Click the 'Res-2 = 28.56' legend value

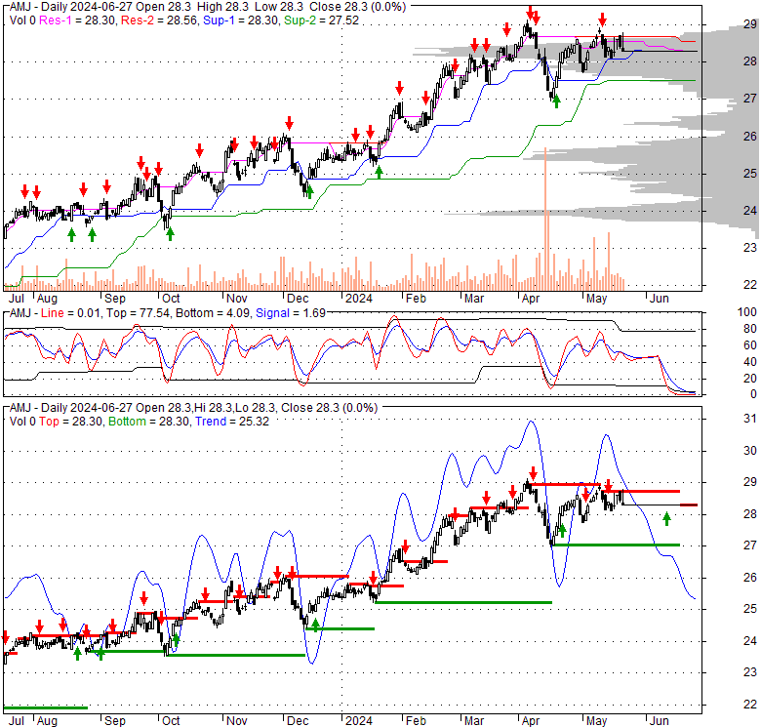pyautogui.click(x=160, y=20)
